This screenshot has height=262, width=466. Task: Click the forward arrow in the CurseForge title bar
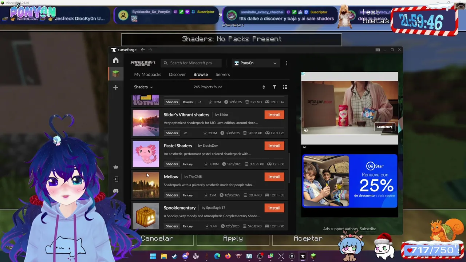pyautogui.click(x=150, y=50)
